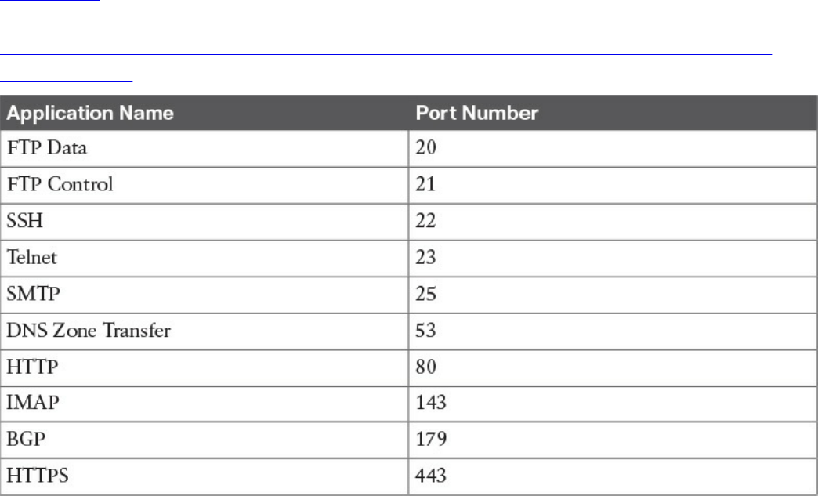Click the HTTP cell in the table
This screenshot has height=496, width=818.
(x=29, y=365)
